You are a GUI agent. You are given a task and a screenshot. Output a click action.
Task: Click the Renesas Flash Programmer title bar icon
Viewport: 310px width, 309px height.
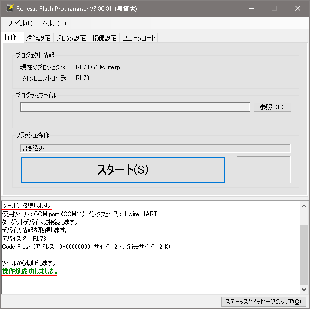[10, 8]
